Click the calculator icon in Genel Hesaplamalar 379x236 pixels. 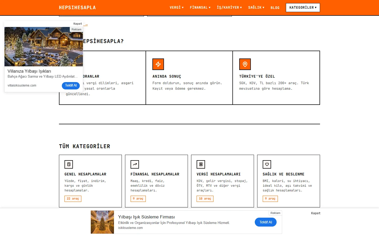coord(69,164)
